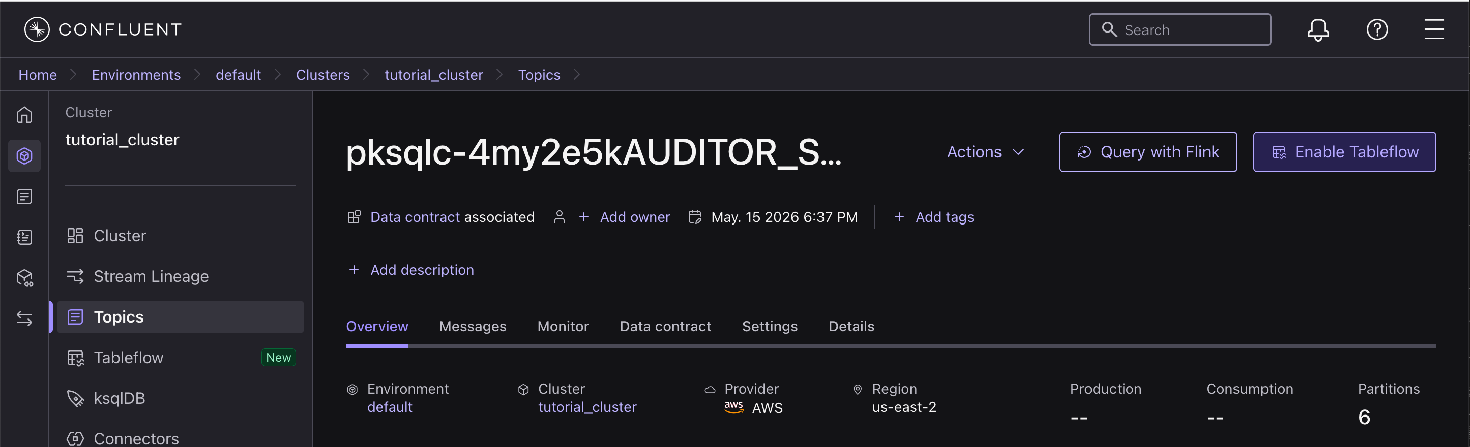Click the owner person icon
The width and height of the screenshot is (1470, 447).
click(x=559, y=217)
